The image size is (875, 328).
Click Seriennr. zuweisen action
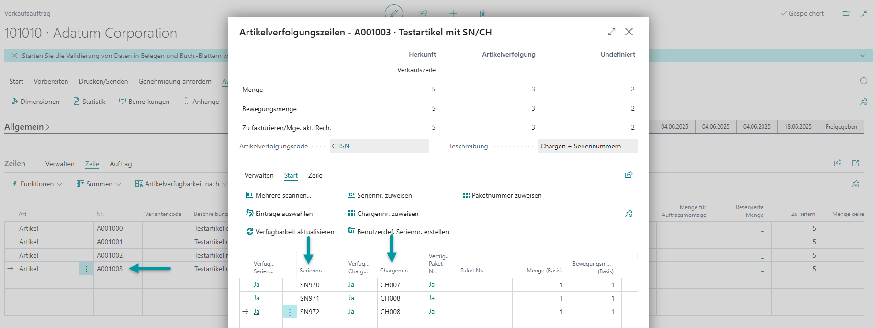tap(380, 195)
